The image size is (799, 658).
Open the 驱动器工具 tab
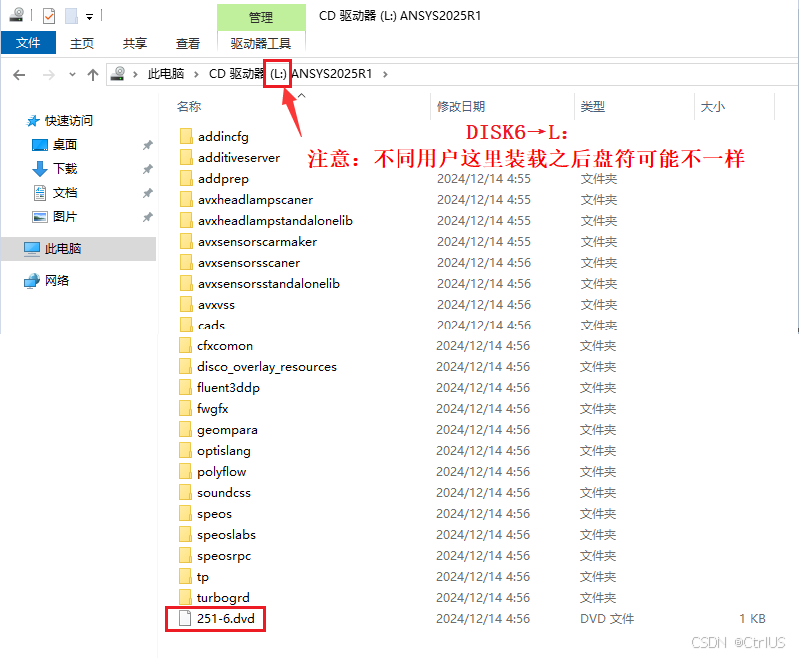[x=261, y=44]
